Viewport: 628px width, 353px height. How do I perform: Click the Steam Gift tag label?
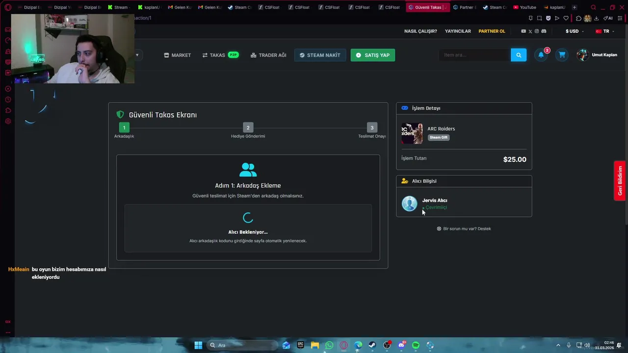tap(439, 138)
